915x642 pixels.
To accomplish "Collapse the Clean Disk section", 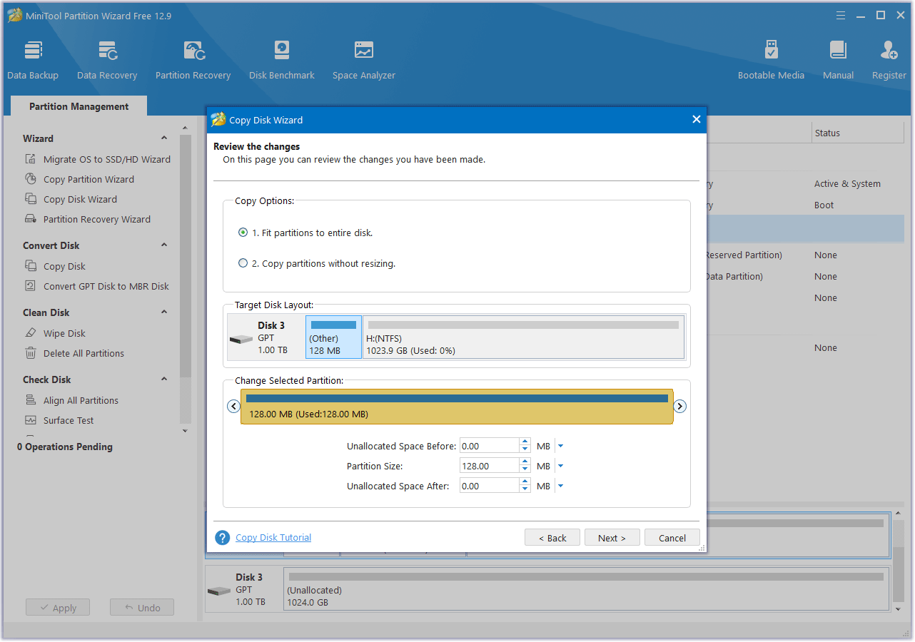I will [x=164, y=312].
